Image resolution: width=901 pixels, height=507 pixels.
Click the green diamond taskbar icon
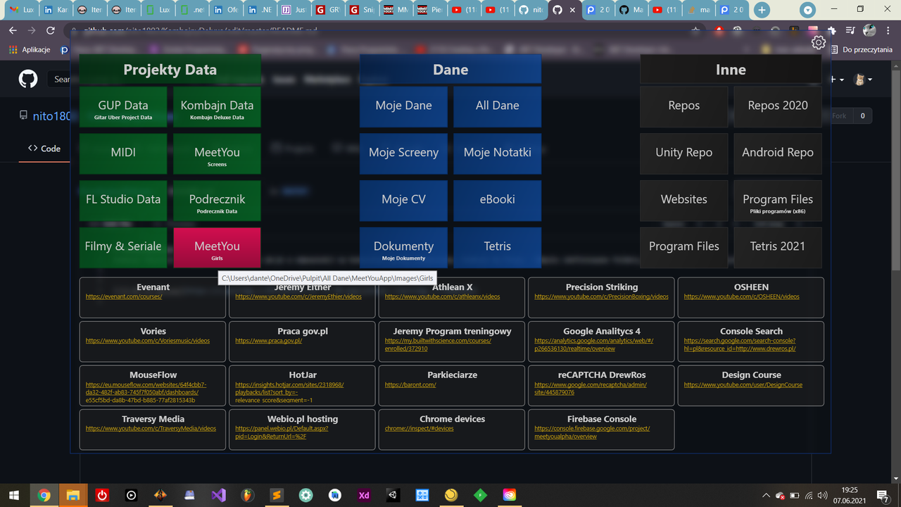pos(480,495)
